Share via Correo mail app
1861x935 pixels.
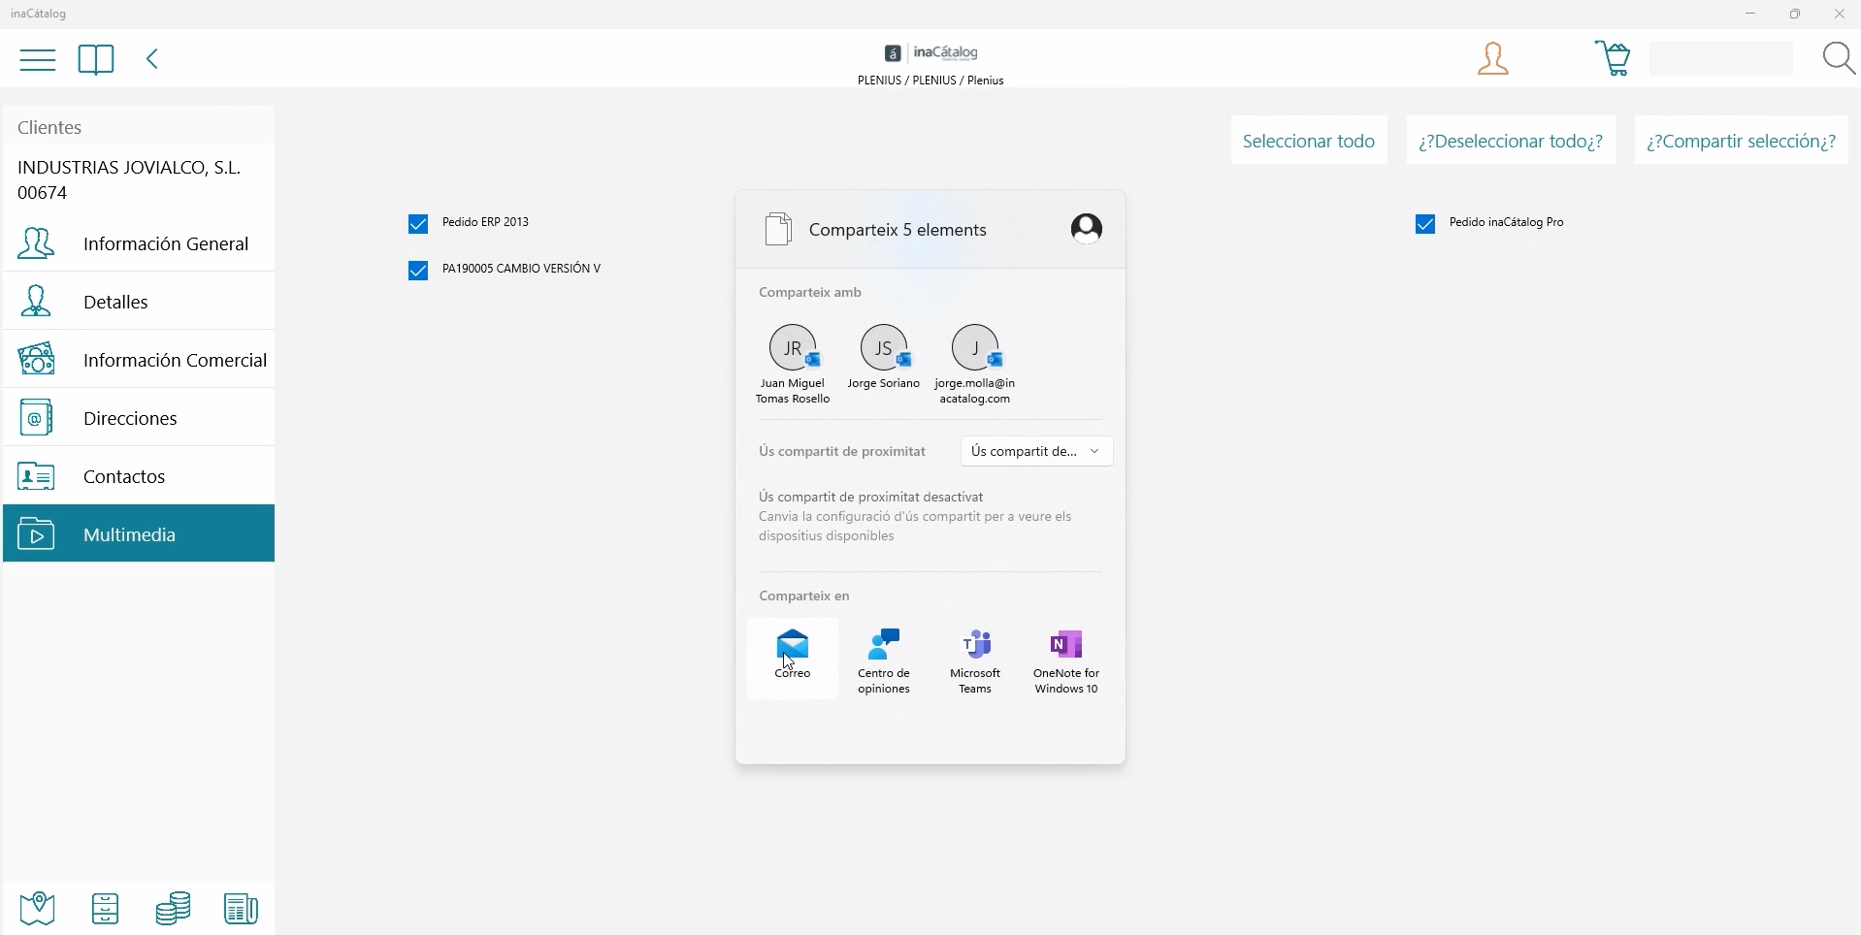(x=793, y=658)
